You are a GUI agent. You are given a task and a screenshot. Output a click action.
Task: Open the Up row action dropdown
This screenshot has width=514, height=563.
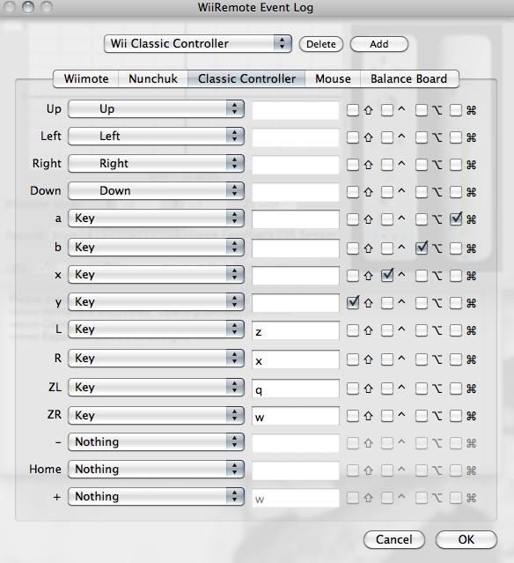coord(156,108)
